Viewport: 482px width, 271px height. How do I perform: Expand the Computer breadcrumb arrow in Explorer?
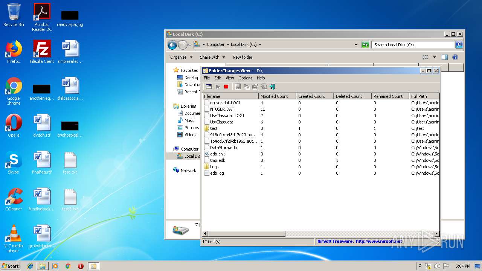pyautogui.click(x=228, y=44)
